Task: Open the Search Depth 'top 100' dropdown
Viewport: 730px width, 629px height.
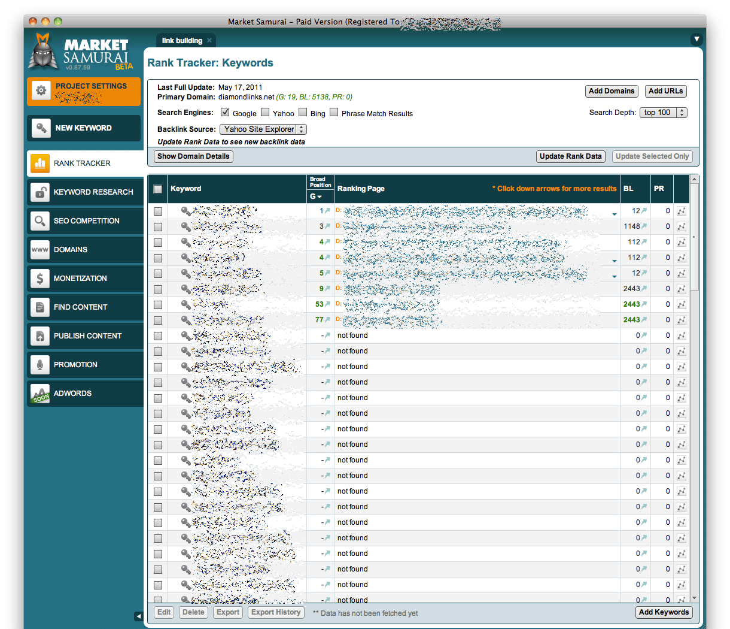Action: pyautogui.click(x=664, y=113)
